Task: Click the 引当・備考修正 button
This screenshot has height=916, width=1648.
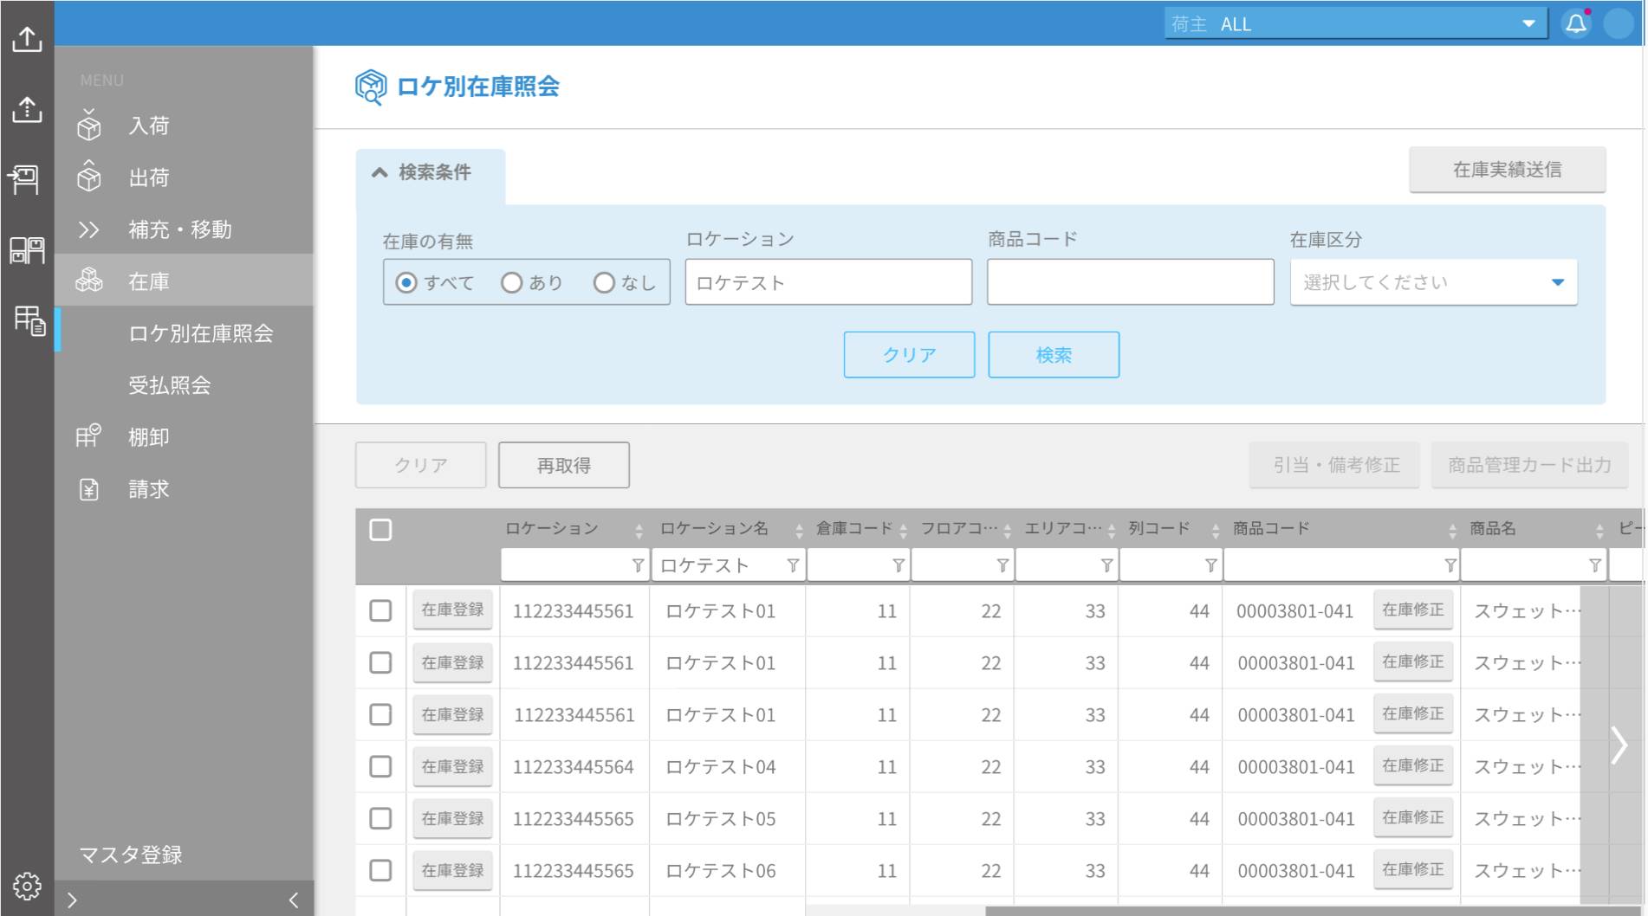Action: click(x=1334, y=466)
